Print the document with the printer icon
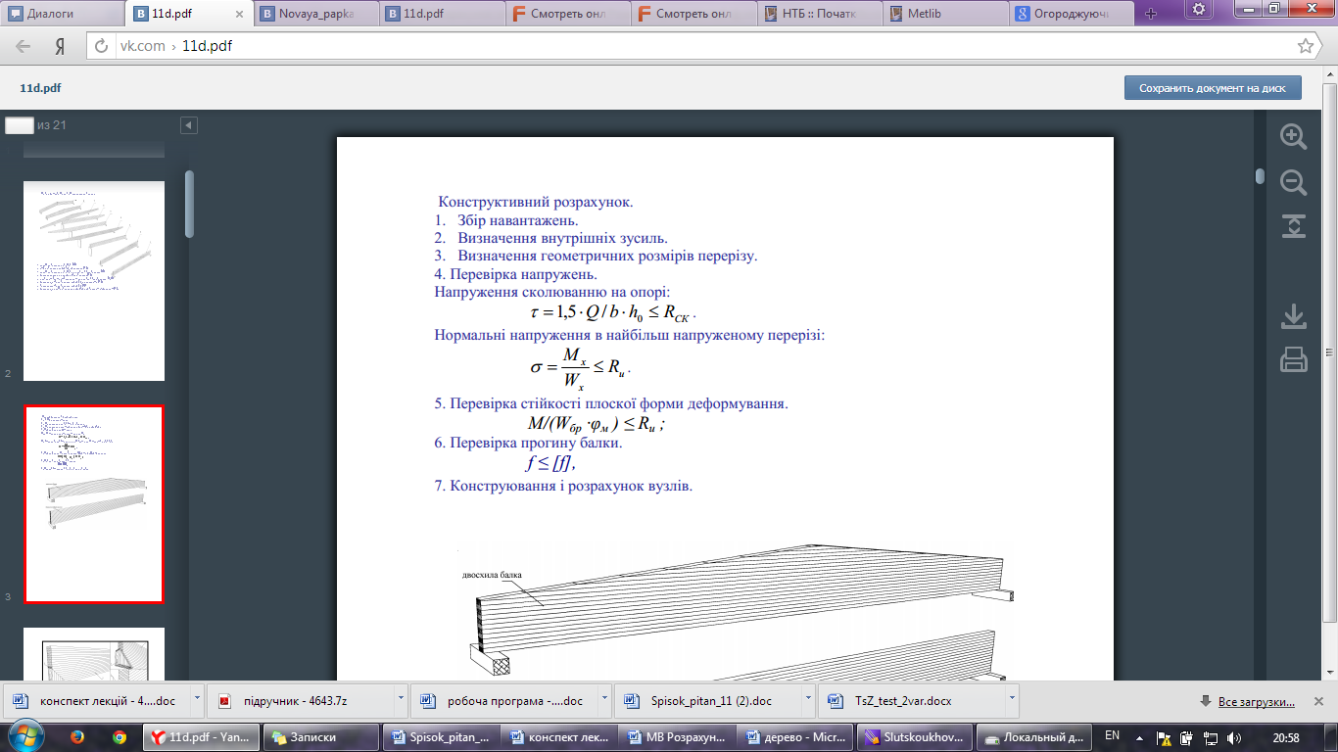 pos(1294,360)
